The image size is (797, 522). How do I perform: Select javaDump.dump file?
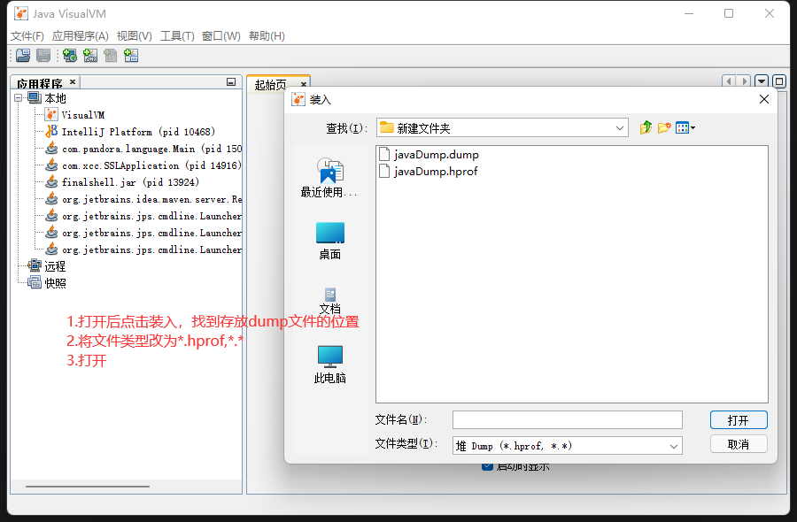(429, 154)
